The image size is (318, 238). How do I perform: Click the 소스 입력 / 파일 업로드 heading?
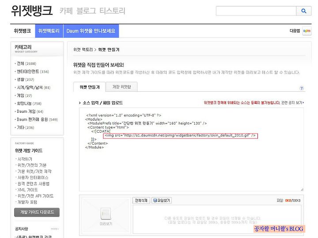tap(102, 103)
